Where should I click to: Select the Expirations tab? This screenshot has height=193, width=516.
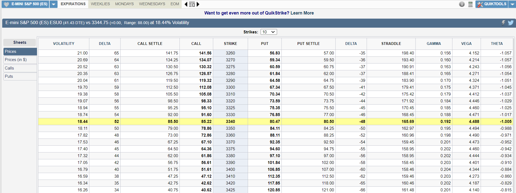coord(73,4)
